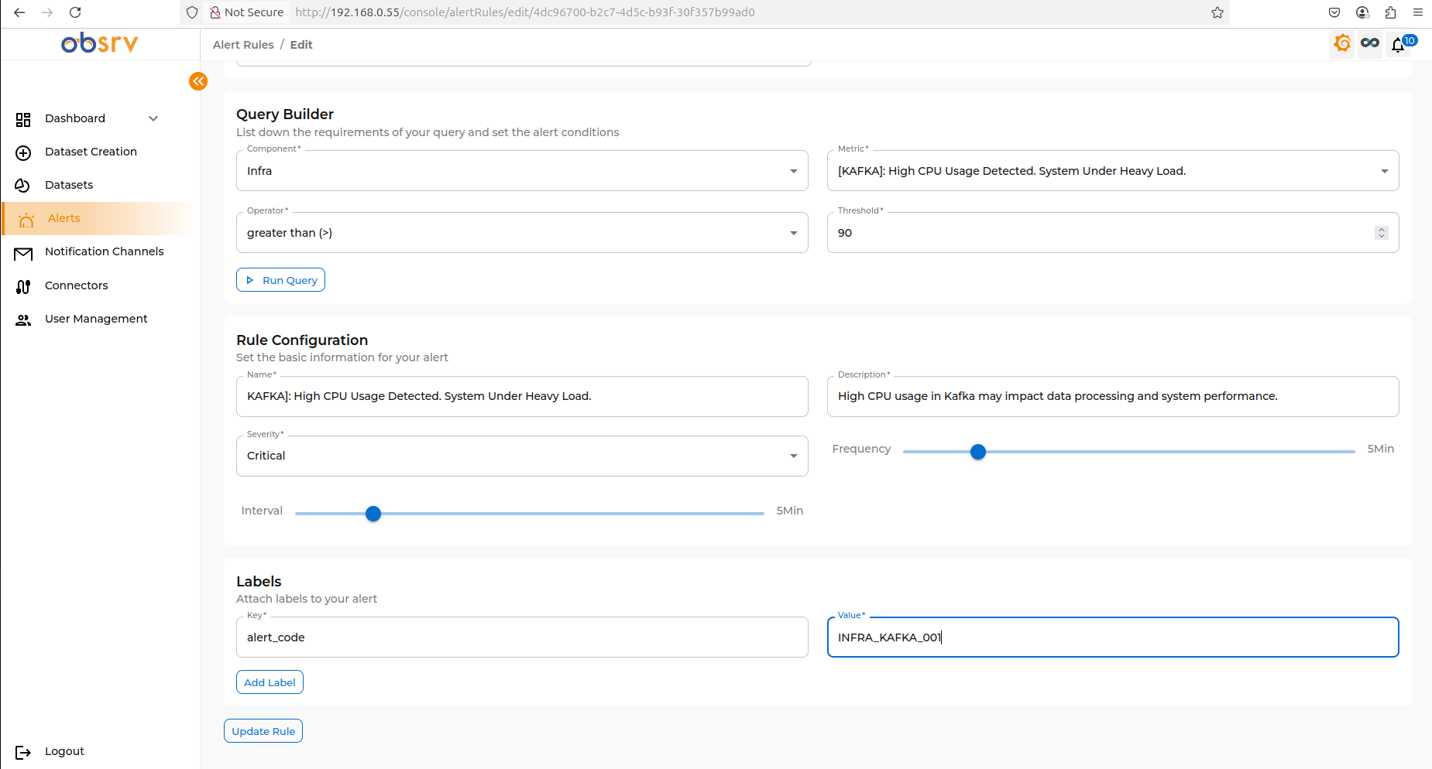
Task: Click the shield tracking protection icon
Action: pos(192,12)
